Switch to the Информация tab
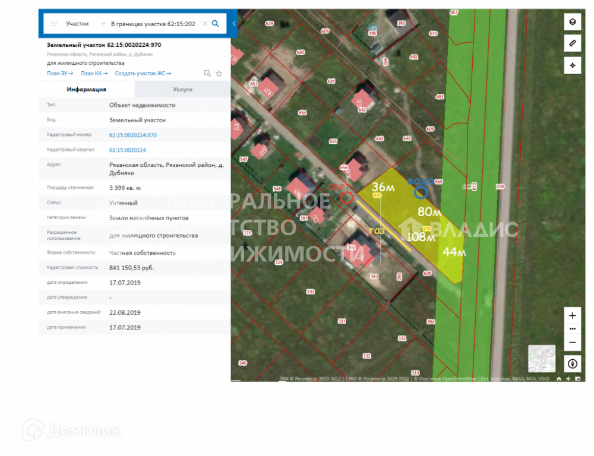This screenshot has width=594, height=456. [86, 90]
